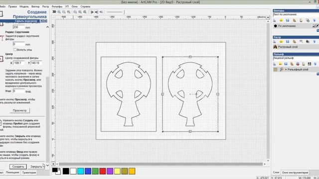
Task: Click the corner radius field showing 0 mm
Action: [18, 44]
